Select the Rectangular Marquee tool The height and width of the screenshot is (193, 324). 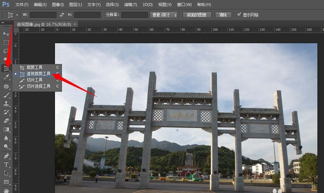6,42
